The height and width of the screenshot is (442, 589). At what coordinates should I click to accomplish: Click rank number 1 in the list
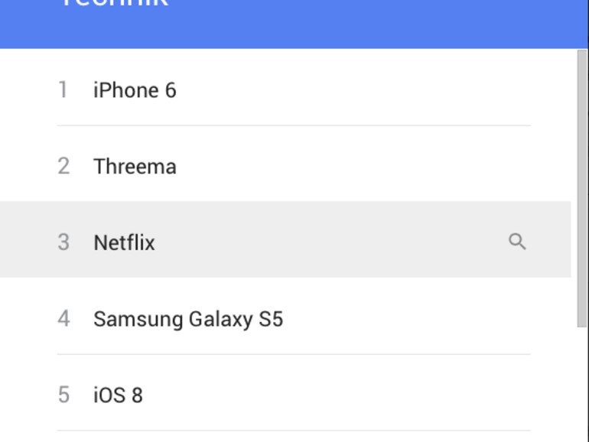tap(63, 90)
